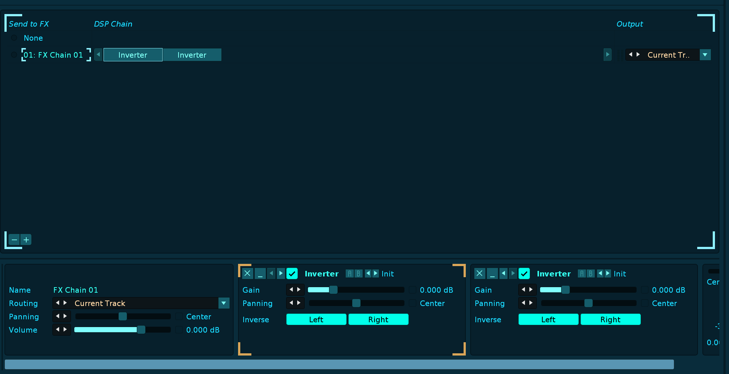This screenshot has height=374, width=729.
Task: Select preset A on the first Inverter
Action: pos(349,273)
